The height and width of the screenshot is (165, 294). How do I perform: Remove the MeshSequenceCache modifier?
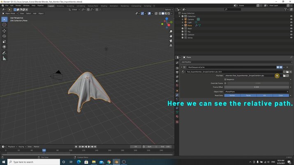(x=287, y=67)
